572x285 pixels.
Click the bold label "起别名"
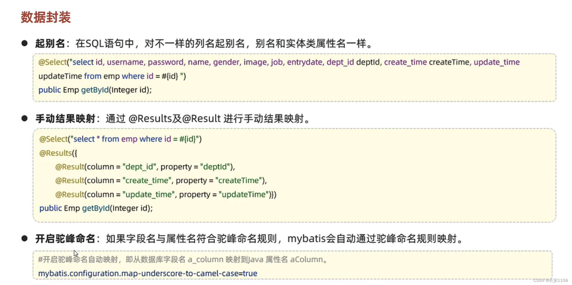(x=50, y=43)
